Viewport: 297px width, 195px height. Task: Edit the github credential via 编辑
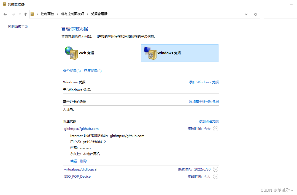coord(74,161)
